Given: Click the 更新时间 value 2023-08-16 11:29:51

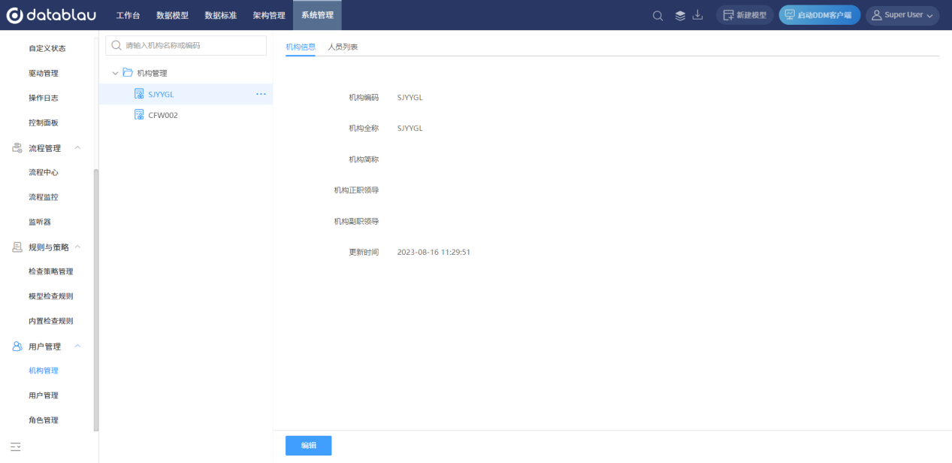Looking at the screenshot, I should click(x=434, y=252).
